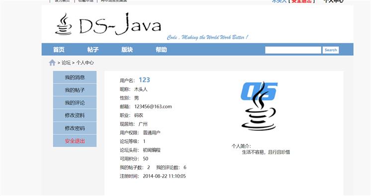Click the red 安全退出 sidebar button
Screen dimensions: 371x196
pos(75,141)
